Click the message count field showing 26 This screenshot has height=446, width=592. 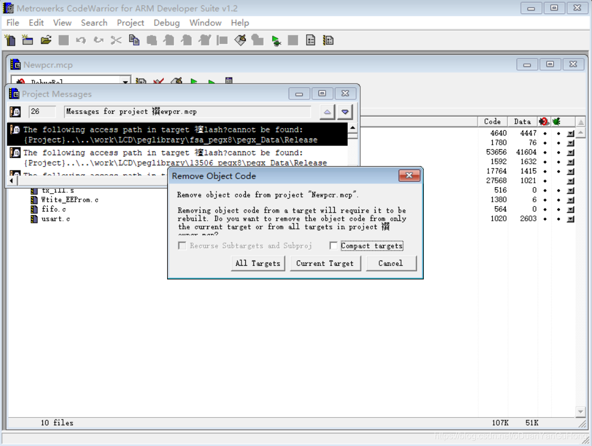[x=42, y=112]
